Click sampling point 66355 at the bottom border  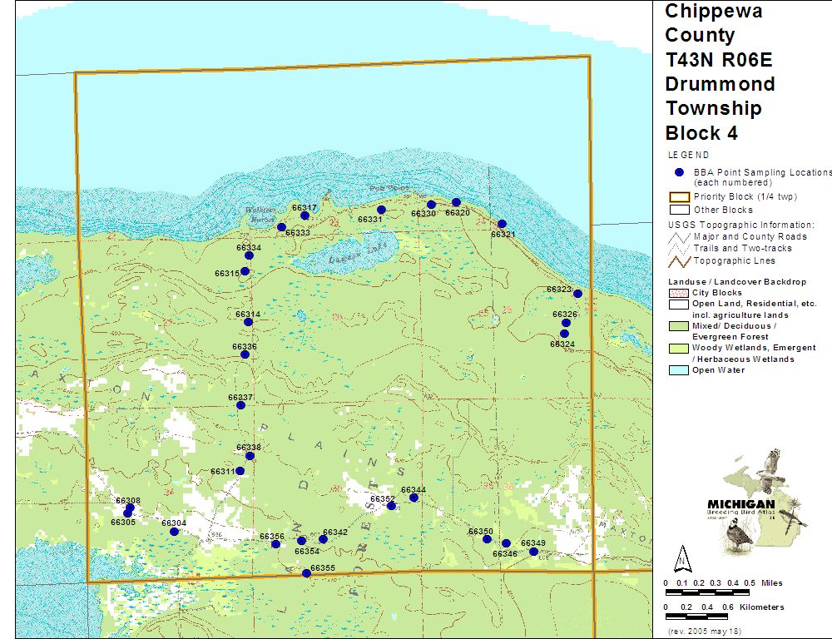click(307, 573)
